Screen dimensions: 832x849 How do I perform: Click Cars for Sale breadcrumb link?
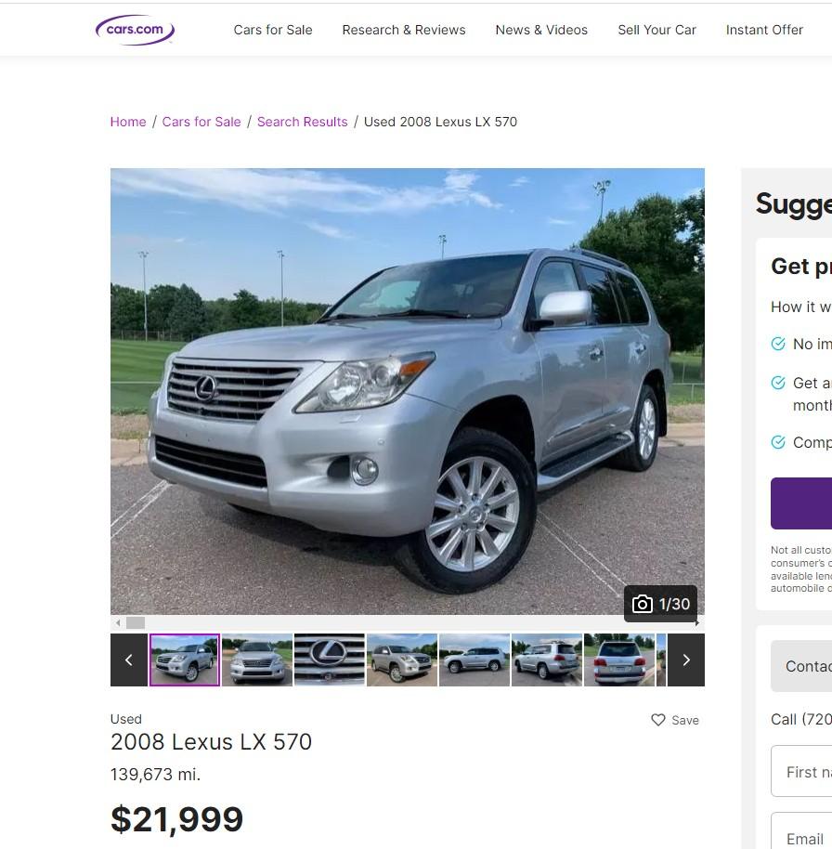[x=201, y=122]
